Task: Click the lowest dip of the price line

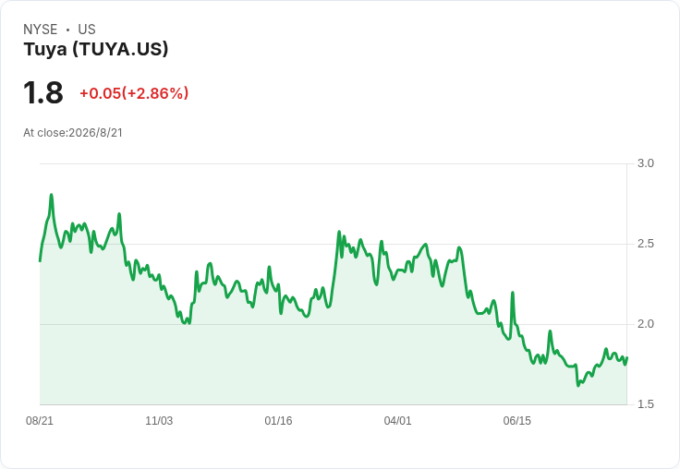Action: click(578, 385)
